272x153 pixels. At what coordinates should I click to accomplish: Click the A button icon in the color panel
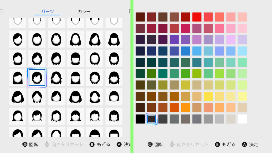(244, 144)
